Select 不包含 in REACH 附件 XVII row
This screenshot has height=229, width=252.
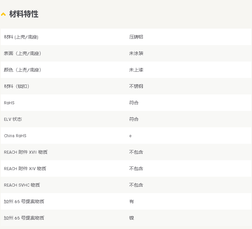[136, 152]
